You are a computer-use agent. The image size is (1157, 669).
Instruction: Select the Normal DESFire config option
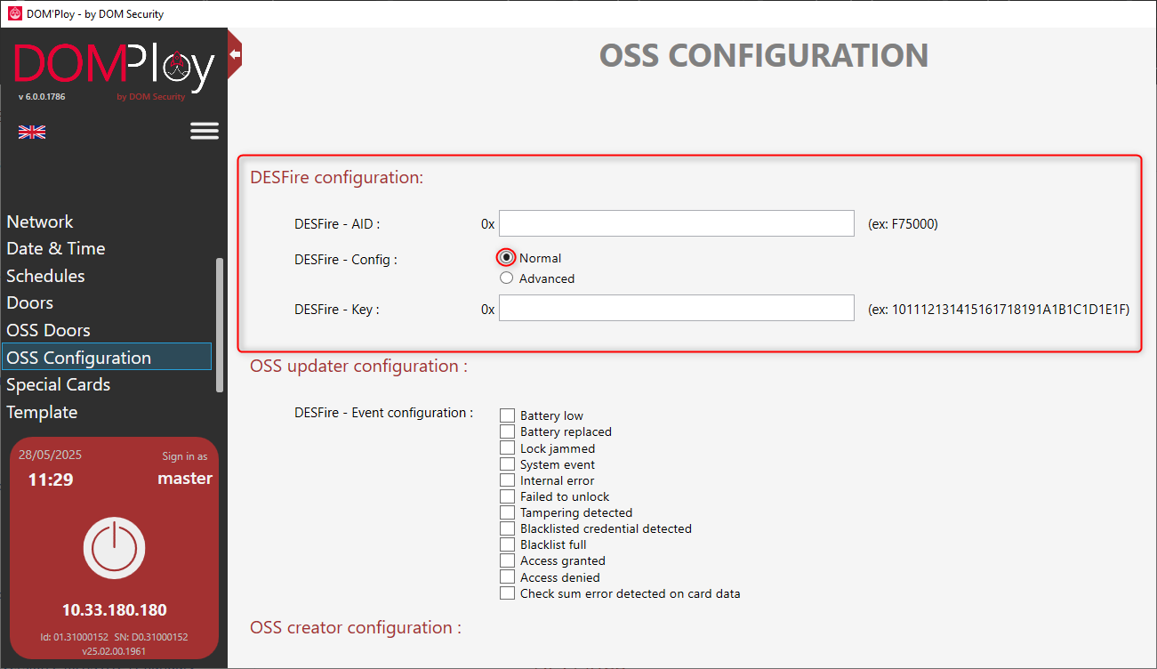[x=506, y=258]
